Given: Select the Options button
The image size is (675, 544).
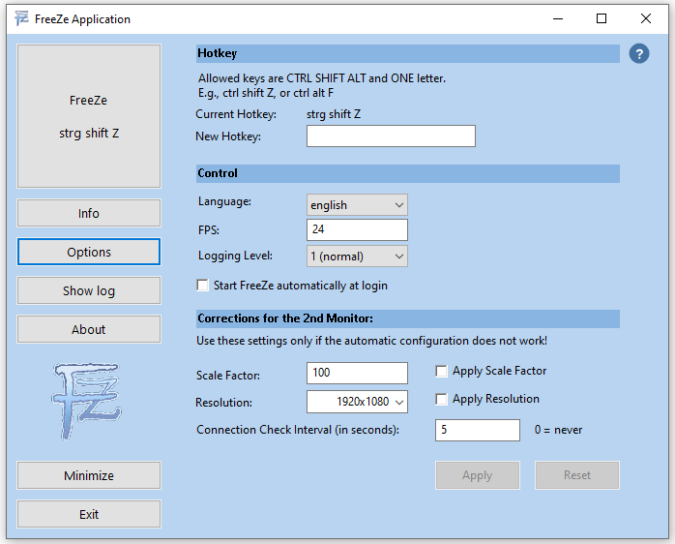Looking at the screenshot, I should pyautogui.click(x=89, y=252).
